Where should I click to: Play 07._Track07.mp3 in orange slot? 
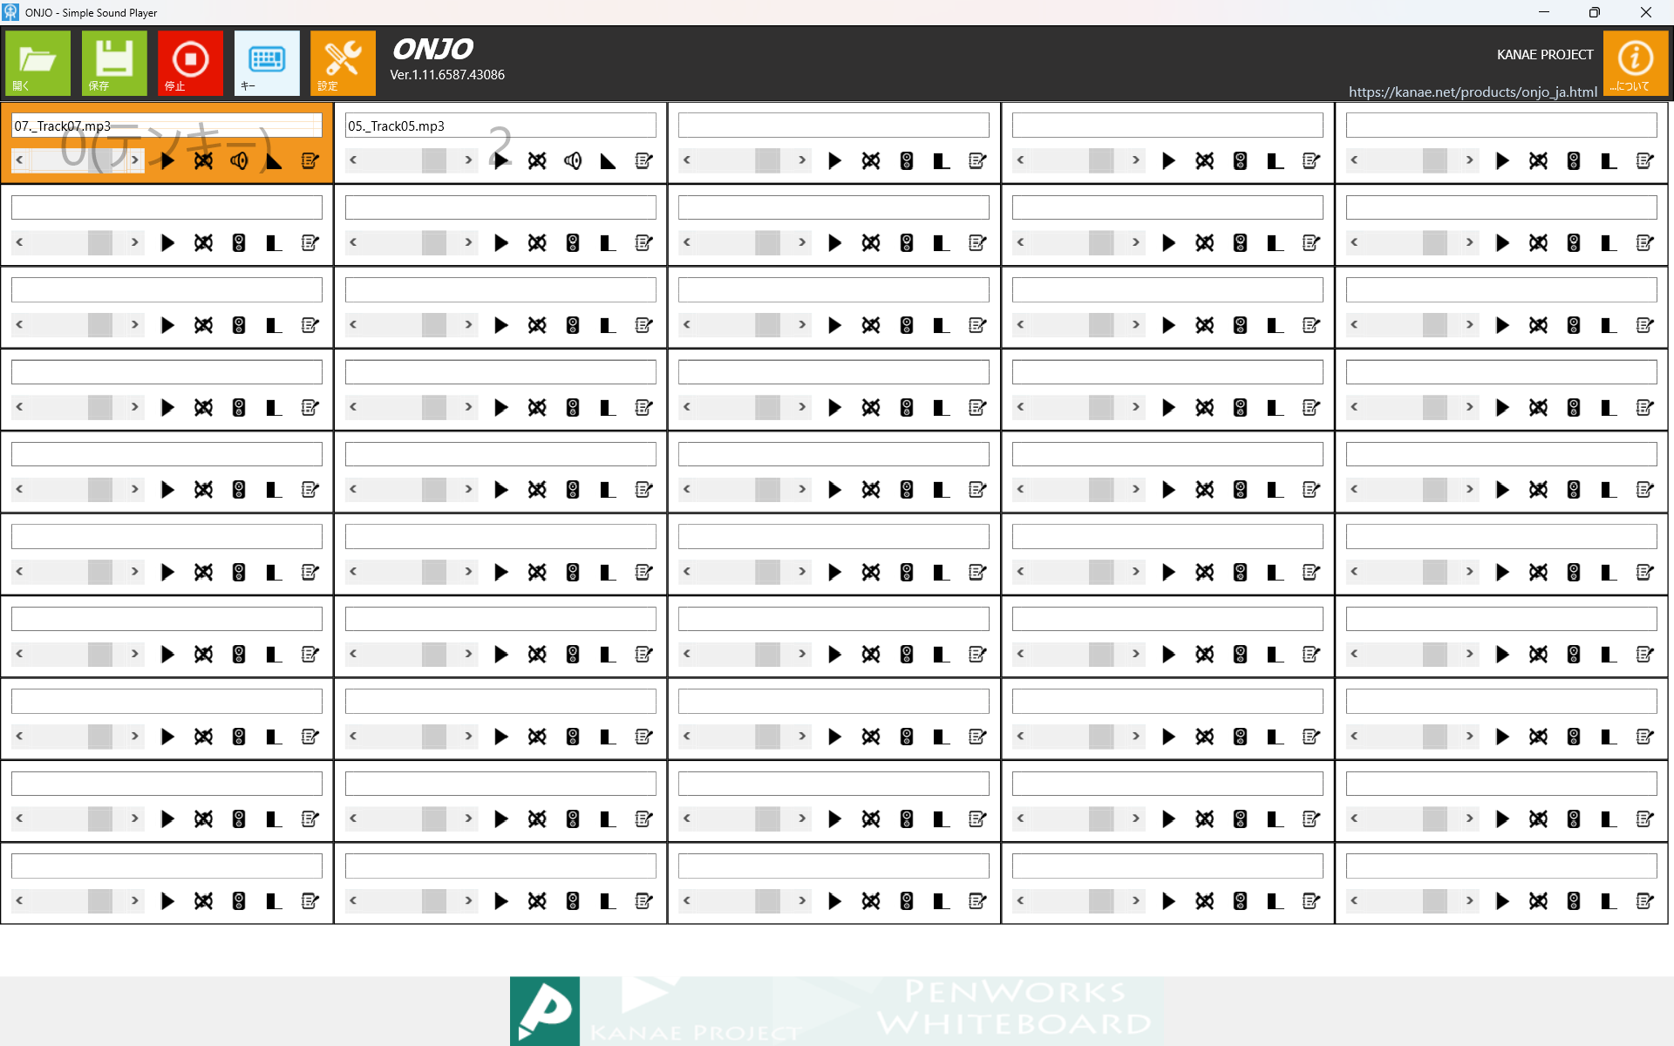coord(167,160)
